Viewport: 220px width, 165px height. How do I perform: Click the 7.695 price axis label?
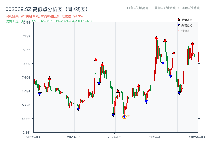click(26, 78)
